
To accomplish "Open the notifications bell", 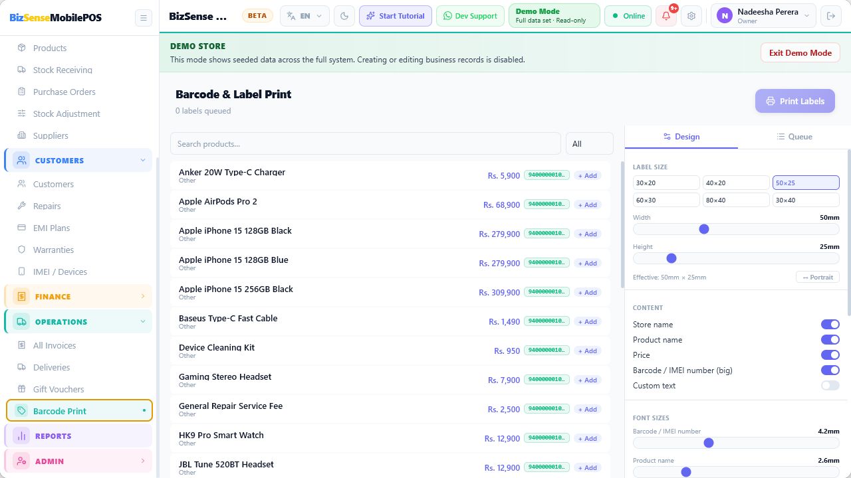I will (x=666, y=16).
